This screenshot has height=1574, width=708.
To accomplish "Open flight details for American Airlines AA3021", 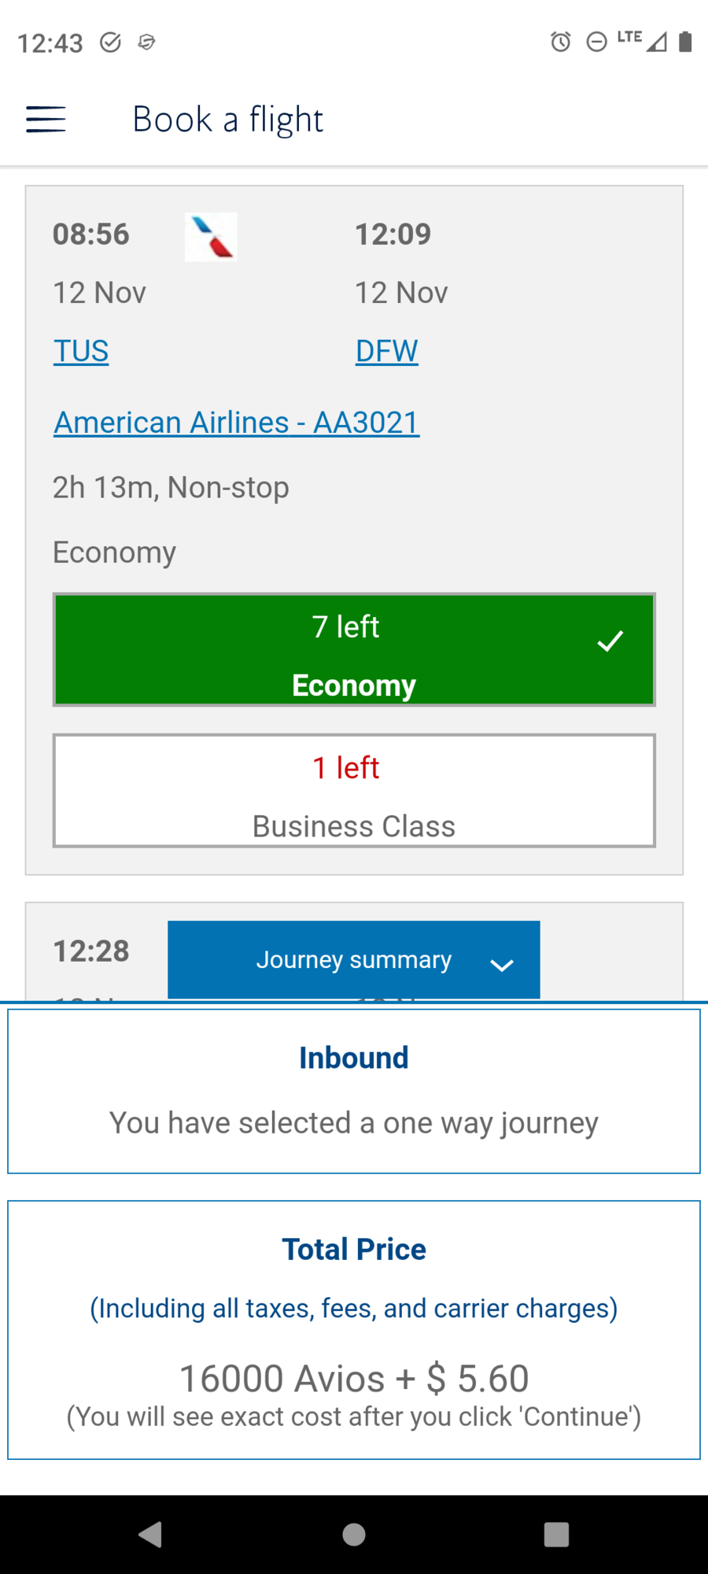I will (236, 422).
